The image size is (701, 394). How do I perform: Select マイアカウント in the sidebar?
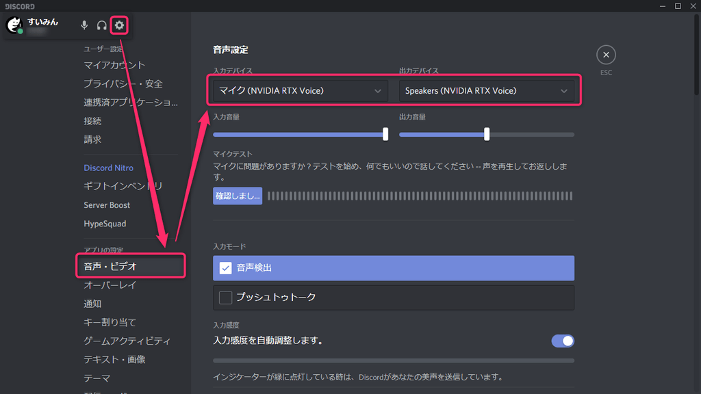point(114,65)
